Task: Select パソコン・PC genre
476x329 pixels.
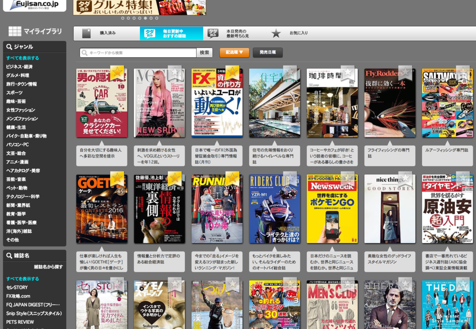Action: coord(18,145)
